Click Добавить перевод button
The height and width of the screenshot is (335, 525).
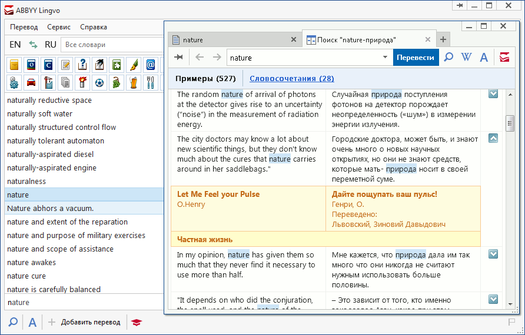pyautogui.click(x=84, y=322)
